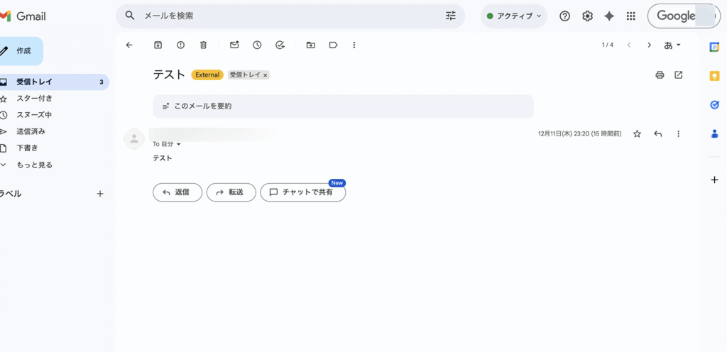The width and height of the screenshot is (727, 352).
Task: Report this email as spam
Action: coord(181,45)
